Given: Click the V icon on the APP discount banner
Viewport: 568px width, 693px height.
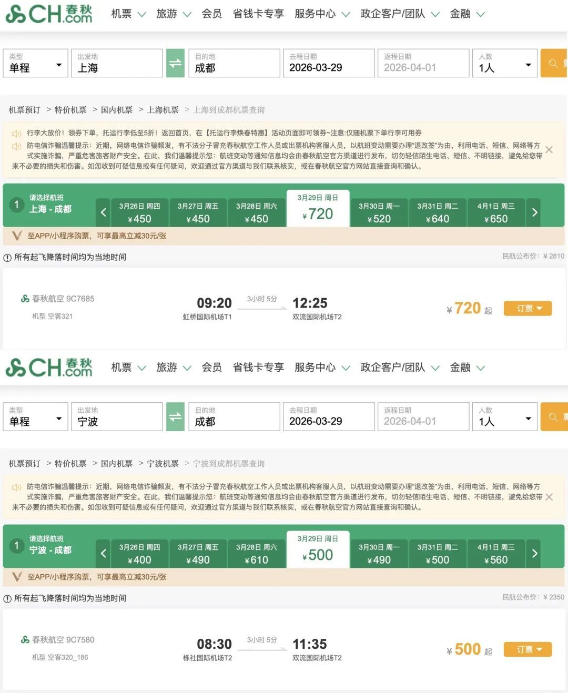Looking at the screenshot, I should (x=16, y=236).
